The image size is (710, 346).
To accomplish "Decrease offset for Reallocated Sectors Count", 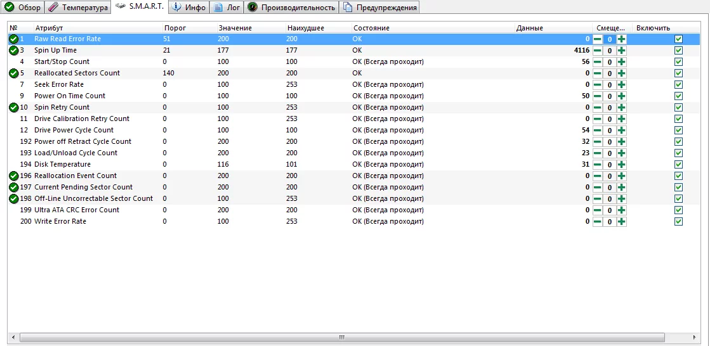I will point(598,74).
